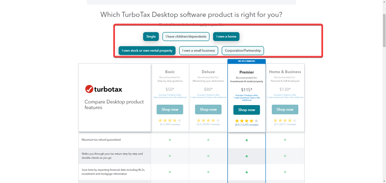Toggle I own a home chip
The image size is (386, 183).
pos(226,36)
